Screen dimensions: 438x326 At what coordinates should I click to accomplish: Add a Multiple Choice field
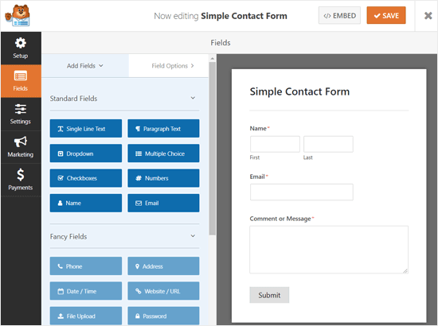[163, 153]
